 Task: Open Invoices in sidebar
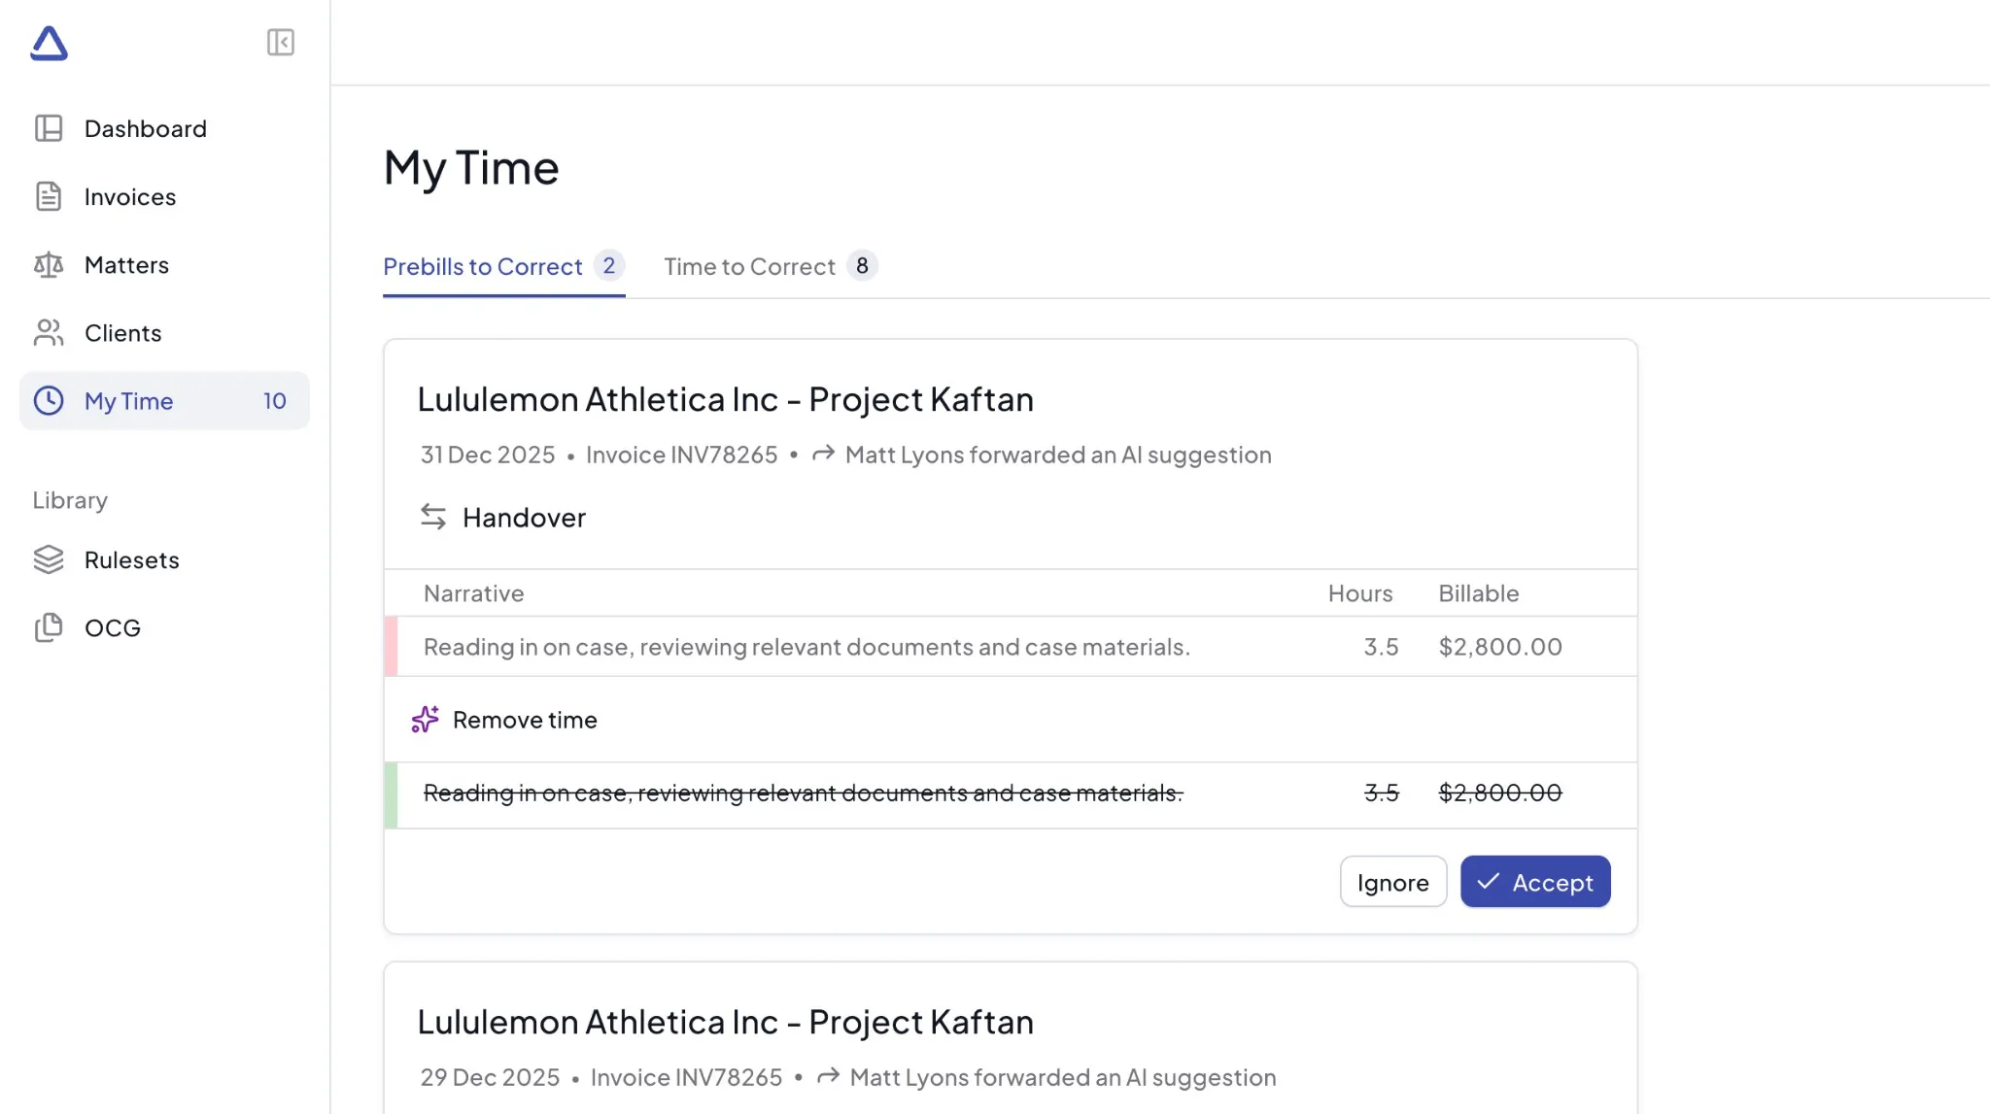coord(130,197)
